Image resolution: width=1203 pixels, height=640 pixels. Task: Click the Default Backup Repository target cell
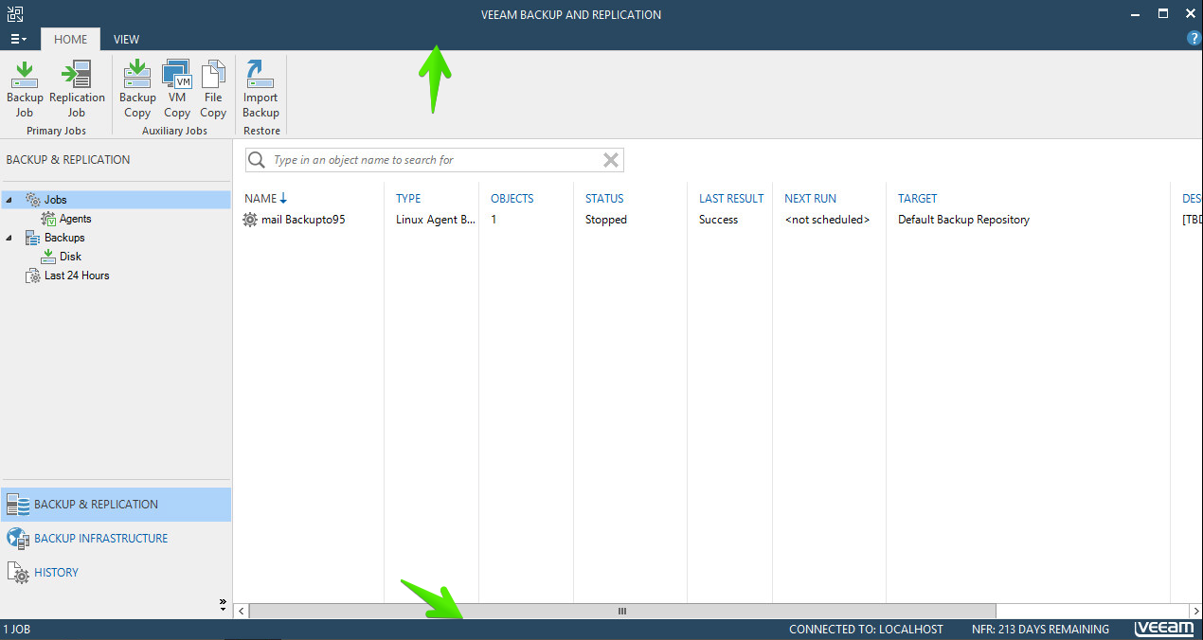coord(963,220)
